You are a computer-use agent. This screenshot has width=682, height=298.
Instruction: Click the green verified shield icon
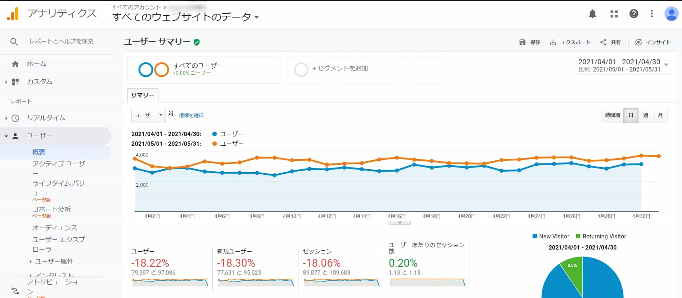coord(196,42)
